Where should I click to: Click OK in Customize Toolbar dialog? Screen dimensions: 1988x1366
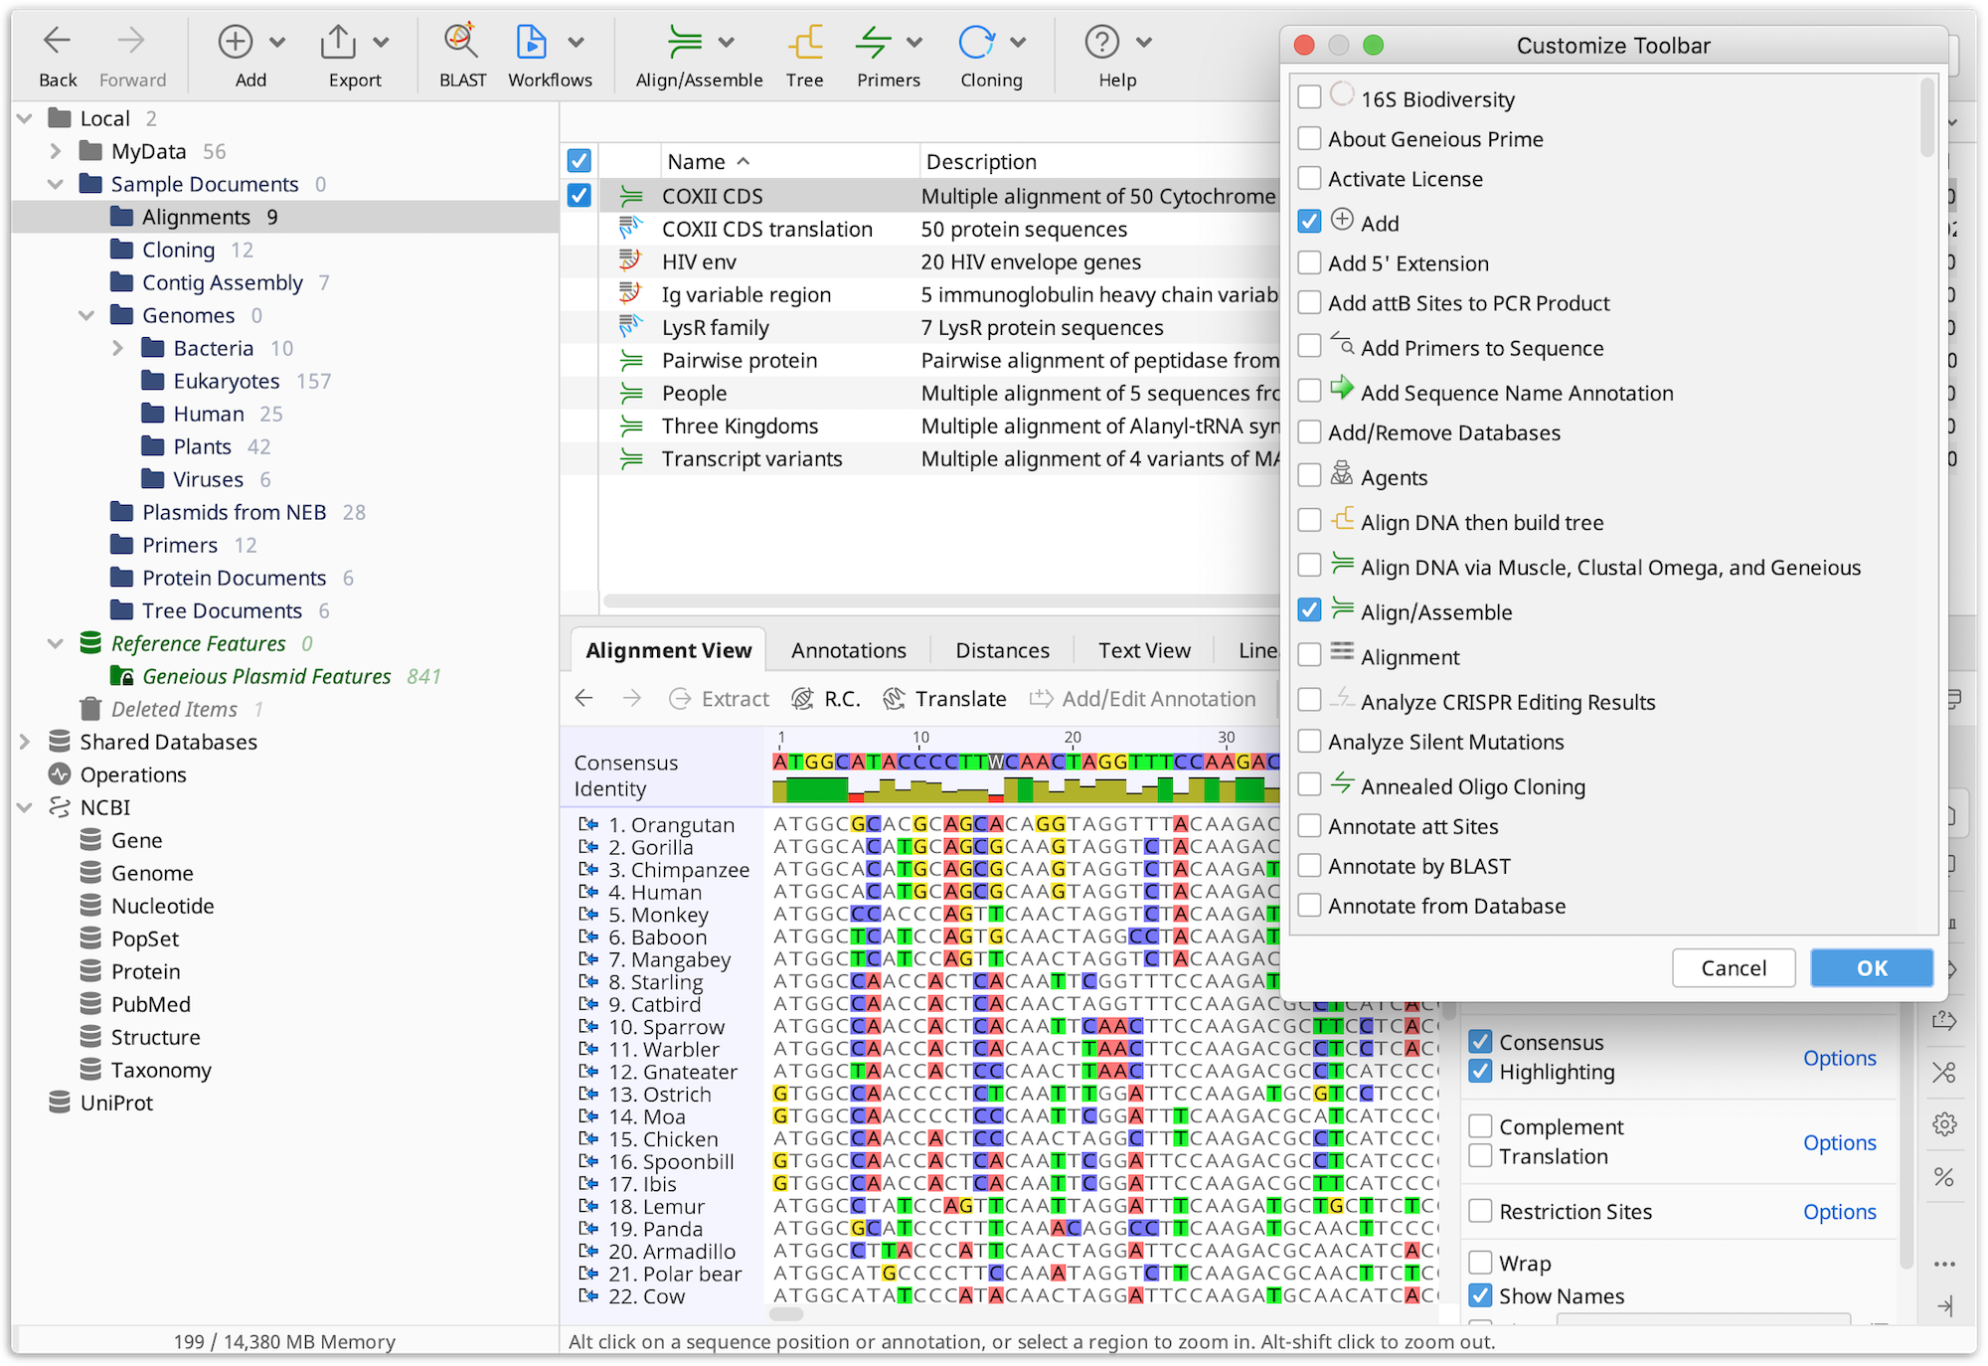1872,967
